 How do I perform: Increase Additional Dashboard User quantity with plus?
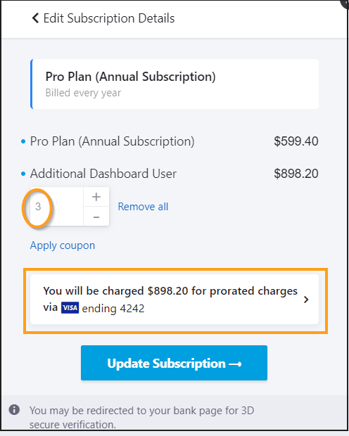[96, 197]
